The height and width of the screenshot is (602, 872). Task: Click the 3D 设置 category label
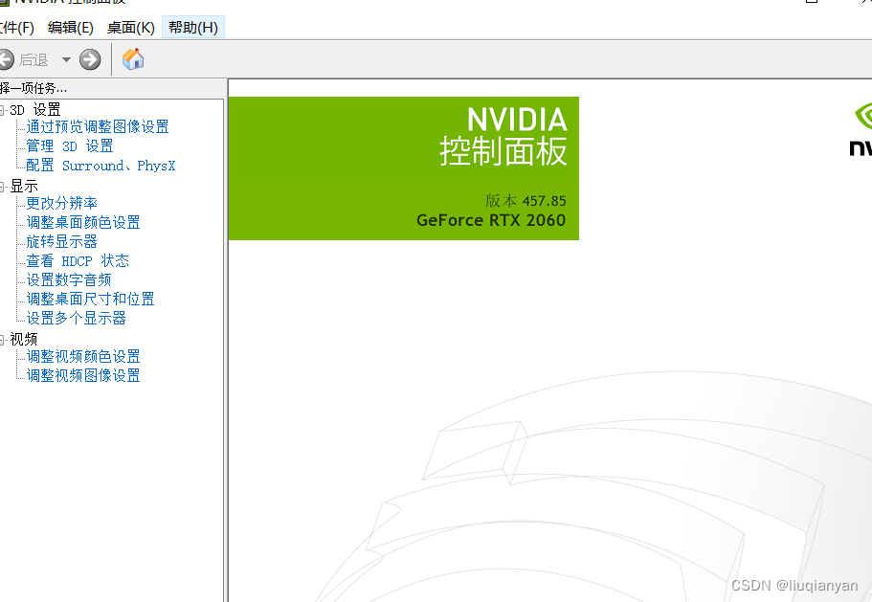click(x=35, y=110)
